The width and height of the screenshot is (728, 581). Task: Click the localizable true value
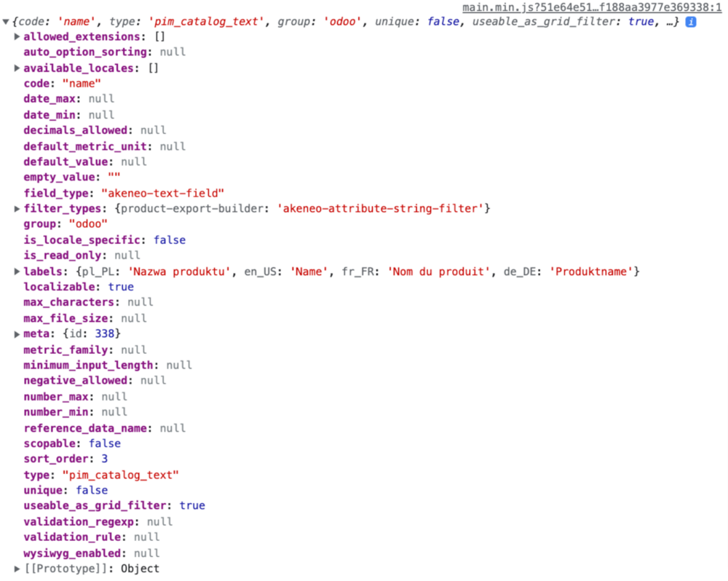click(121, 287)
